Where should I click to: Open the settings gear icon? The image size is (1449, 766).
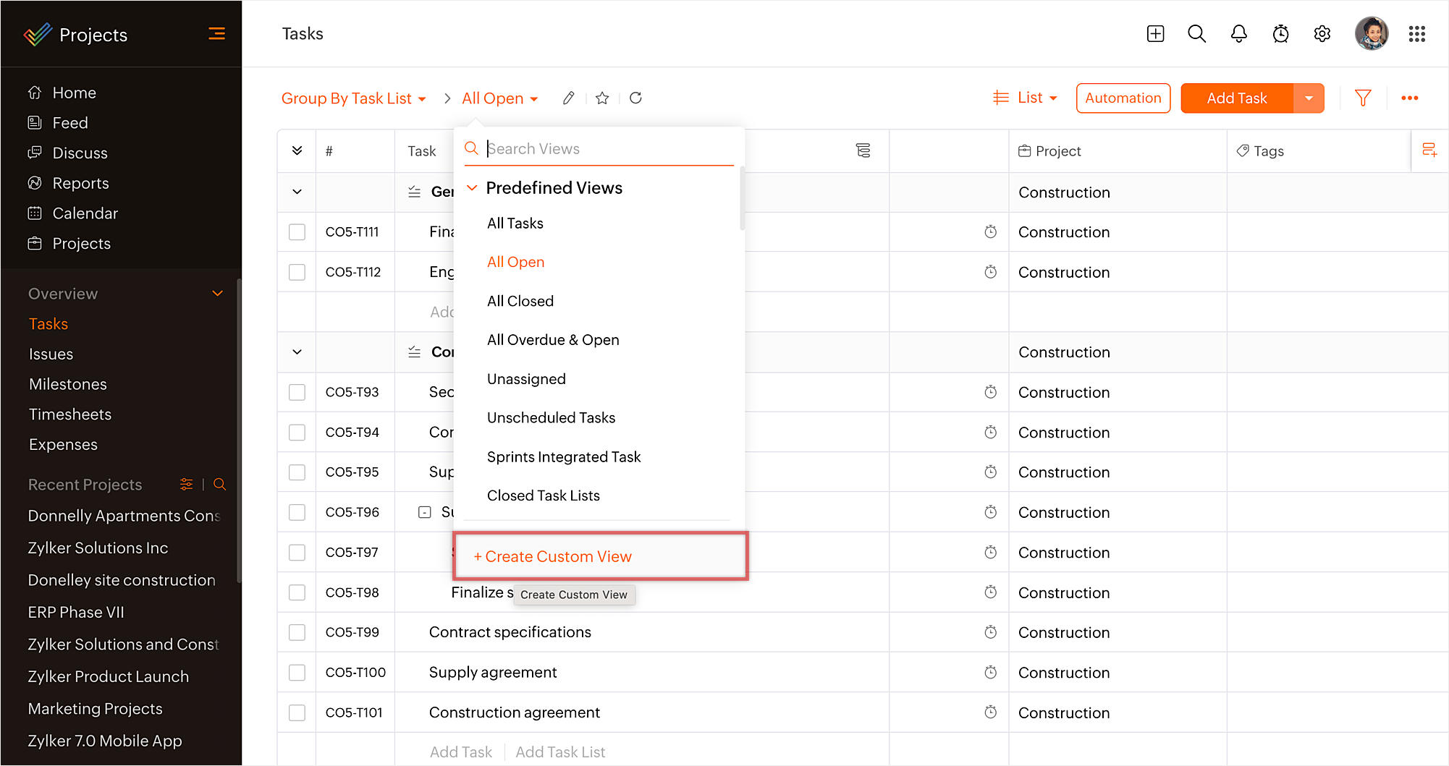(1322, 34)
